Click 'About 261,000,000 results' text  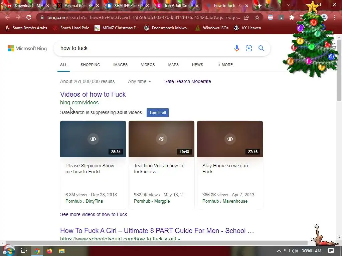pos(88,81)
